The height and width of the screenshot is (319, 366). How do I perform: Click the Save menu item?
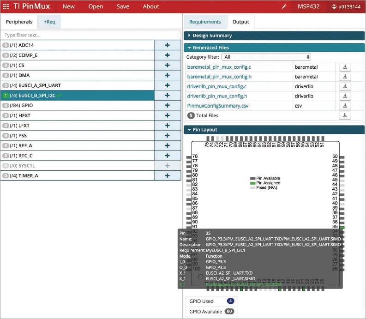coord(123,6)
